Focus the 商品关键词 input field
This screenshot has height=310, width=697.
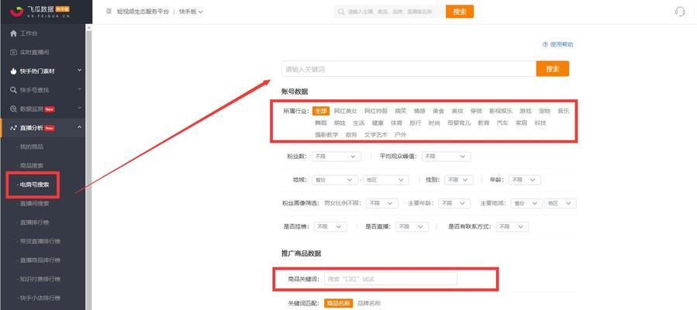click(391, 279)
